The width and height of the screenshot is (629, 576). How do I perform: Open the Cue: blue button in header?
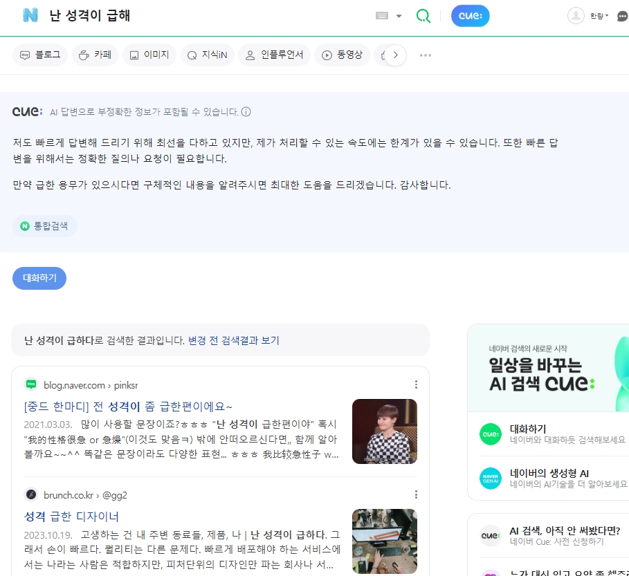470,16
